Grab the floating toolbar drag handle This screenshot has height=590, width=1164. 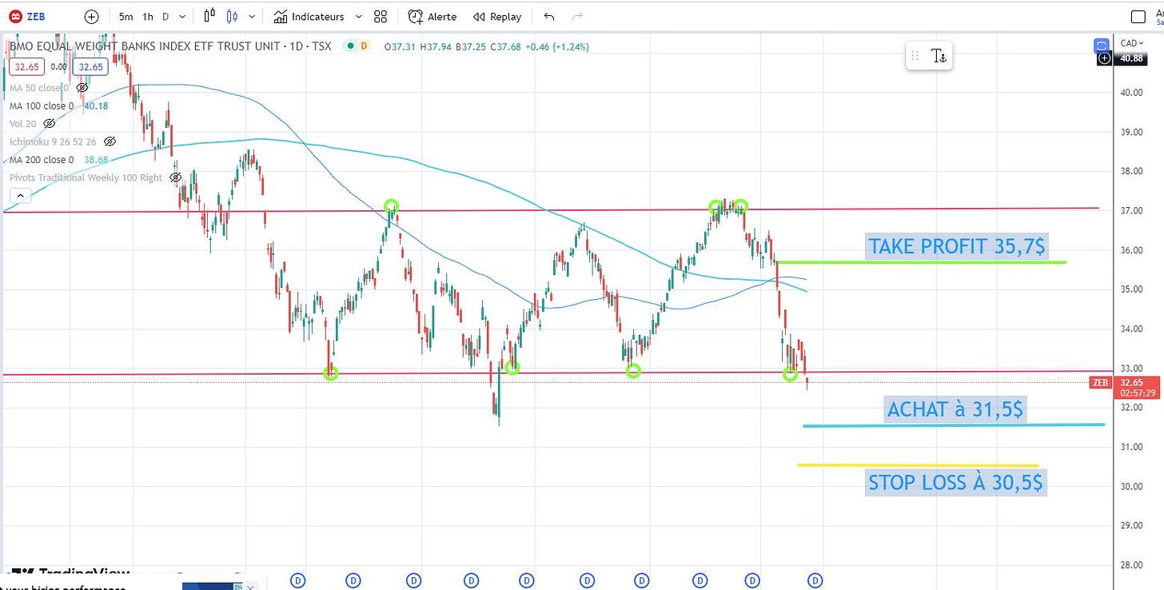(x=915, y=55)
